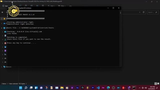Select the Network item in sidebar
Image resolution: width=160 pixels, height=90 pixels.
(x=7, y=67)
